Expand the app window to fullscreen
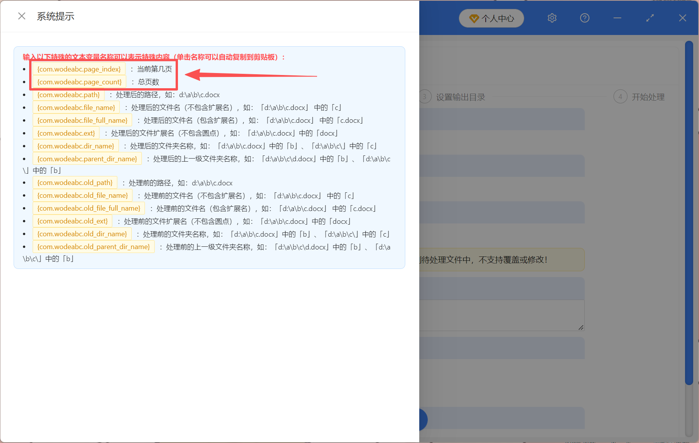The height and width of the screenshot is (443, 699). [x=650, y=18]
